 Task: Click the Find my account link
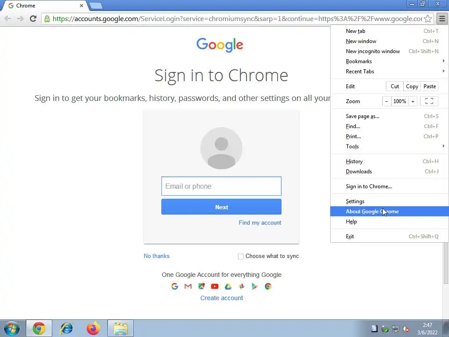(260, 222)
